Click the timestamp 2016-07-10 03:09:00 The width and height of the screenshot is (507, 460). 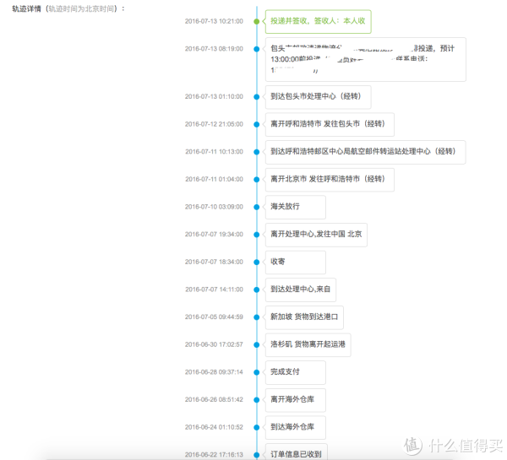click(214, 206)
